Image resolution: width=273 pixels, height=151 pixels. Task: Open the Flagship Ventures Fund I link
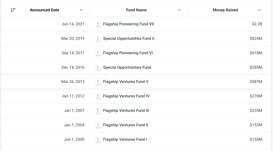coord(125,139)
